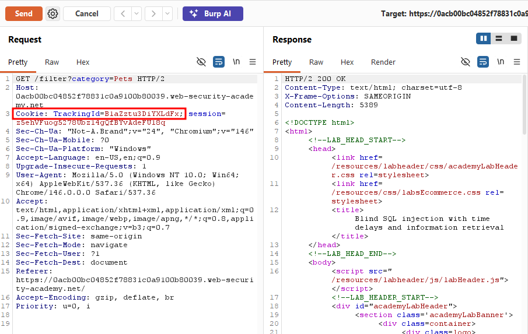Viewport: 528px width, 334px height.
Task: Hide request message editor eye icon
Action: (x=201, y=62)
